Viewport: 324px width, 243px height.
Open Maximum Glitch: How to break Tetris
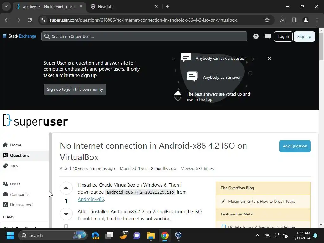point(262,201)
